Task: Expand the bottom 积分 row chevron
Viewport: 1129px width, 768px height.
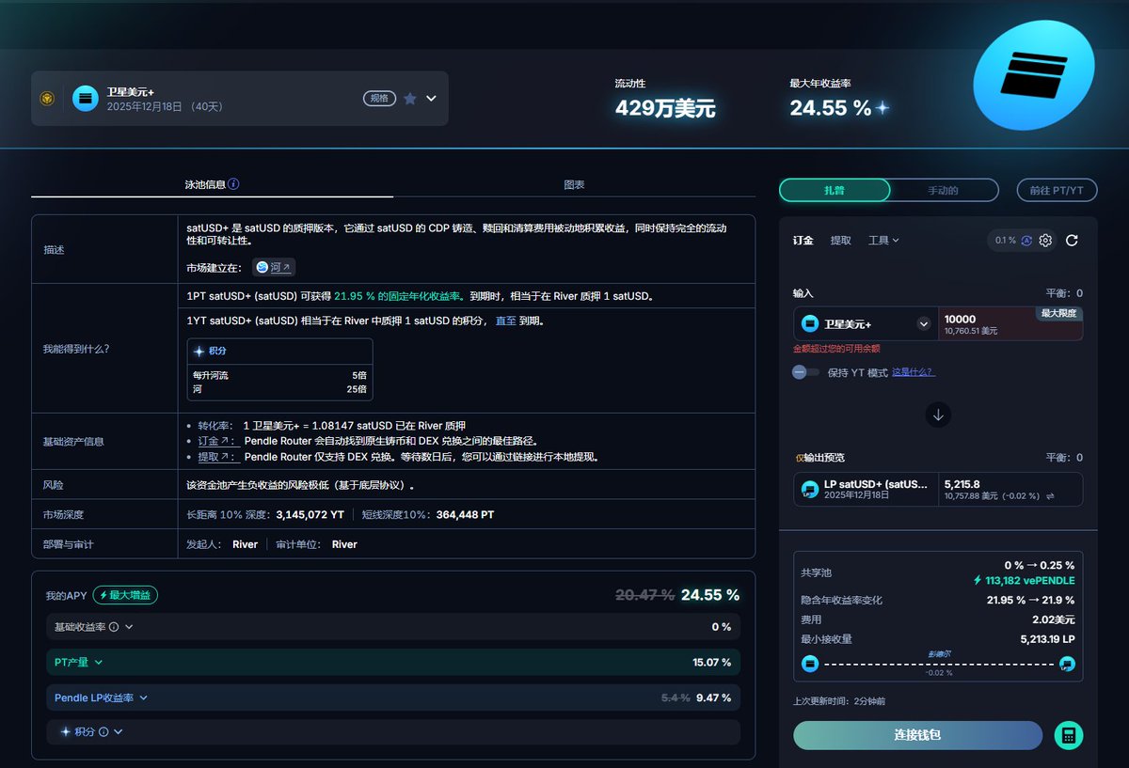Action: point(119,731)
